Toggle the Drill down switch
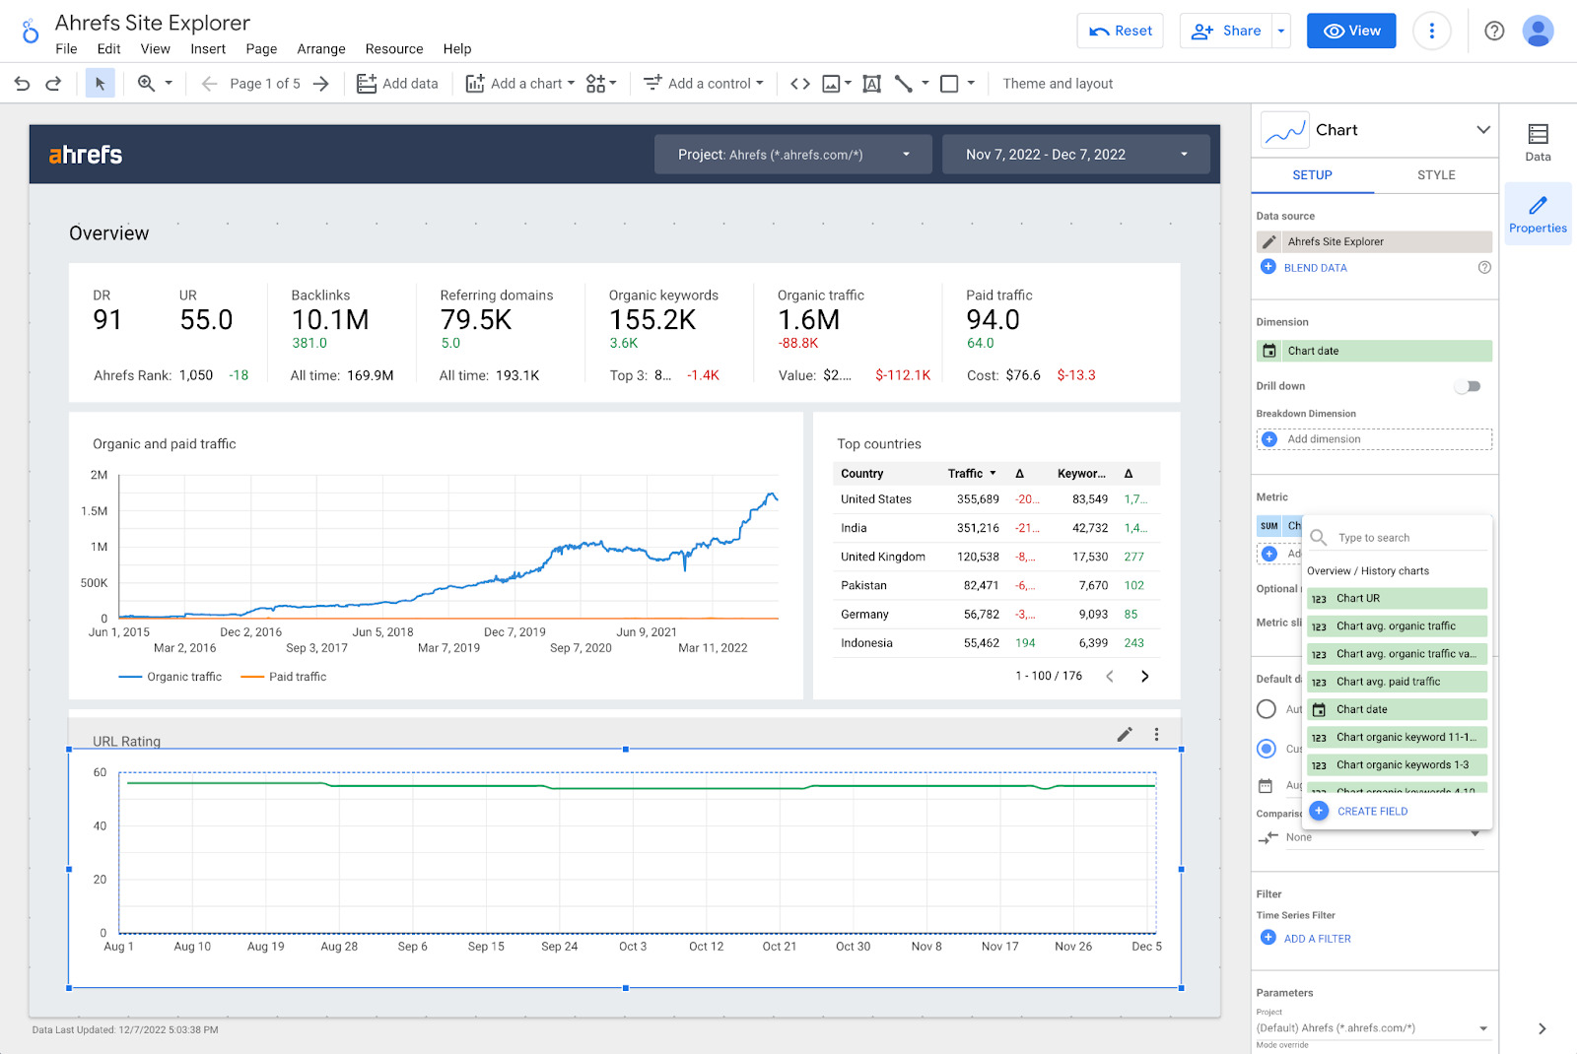The image size is (1577, 1054). click(x=1468, y=386)
